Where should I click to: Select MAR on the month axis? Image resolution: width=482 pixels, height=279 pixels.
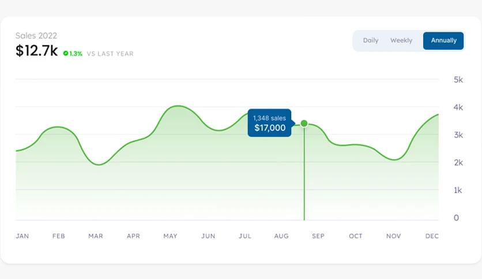95,236
